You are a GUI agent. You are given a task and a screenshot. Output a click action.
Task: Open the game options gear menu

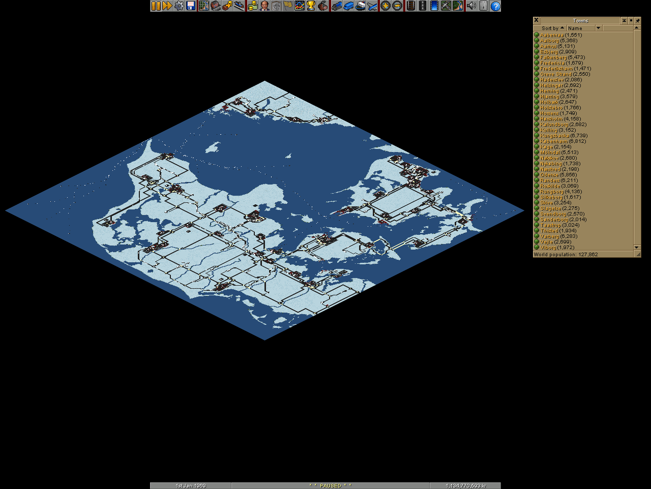click(179, 6)
